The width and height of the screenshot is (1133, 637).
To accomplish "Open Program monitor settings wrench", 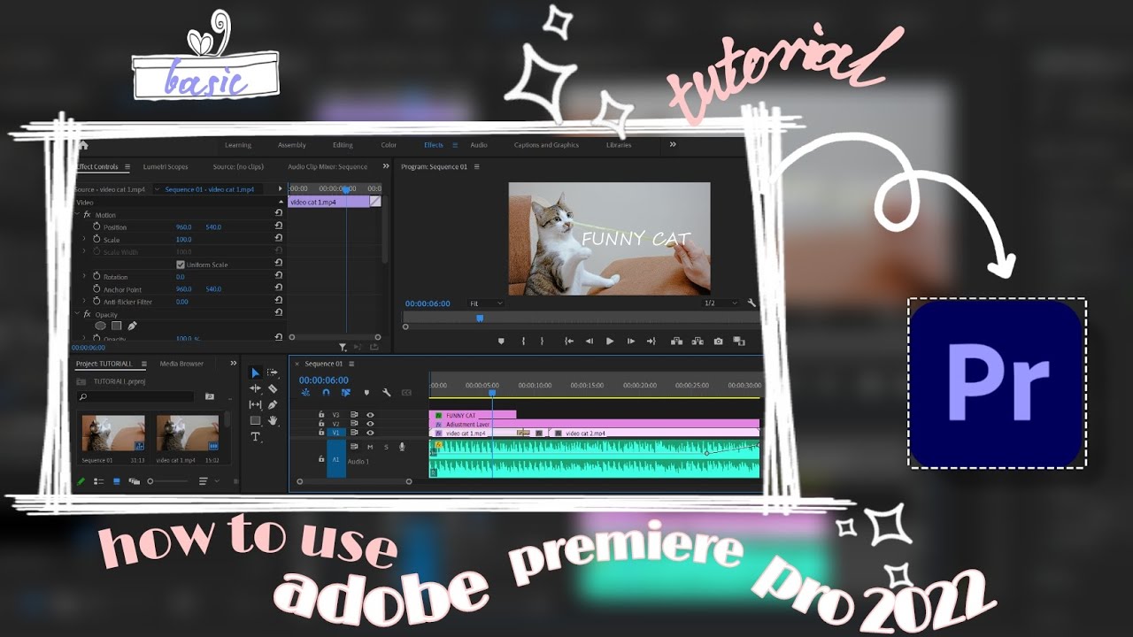I will [x=751, y=303].
